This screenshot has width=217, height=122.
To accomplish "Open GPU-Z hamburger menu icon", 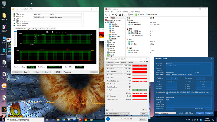I will tap(147, 62).
